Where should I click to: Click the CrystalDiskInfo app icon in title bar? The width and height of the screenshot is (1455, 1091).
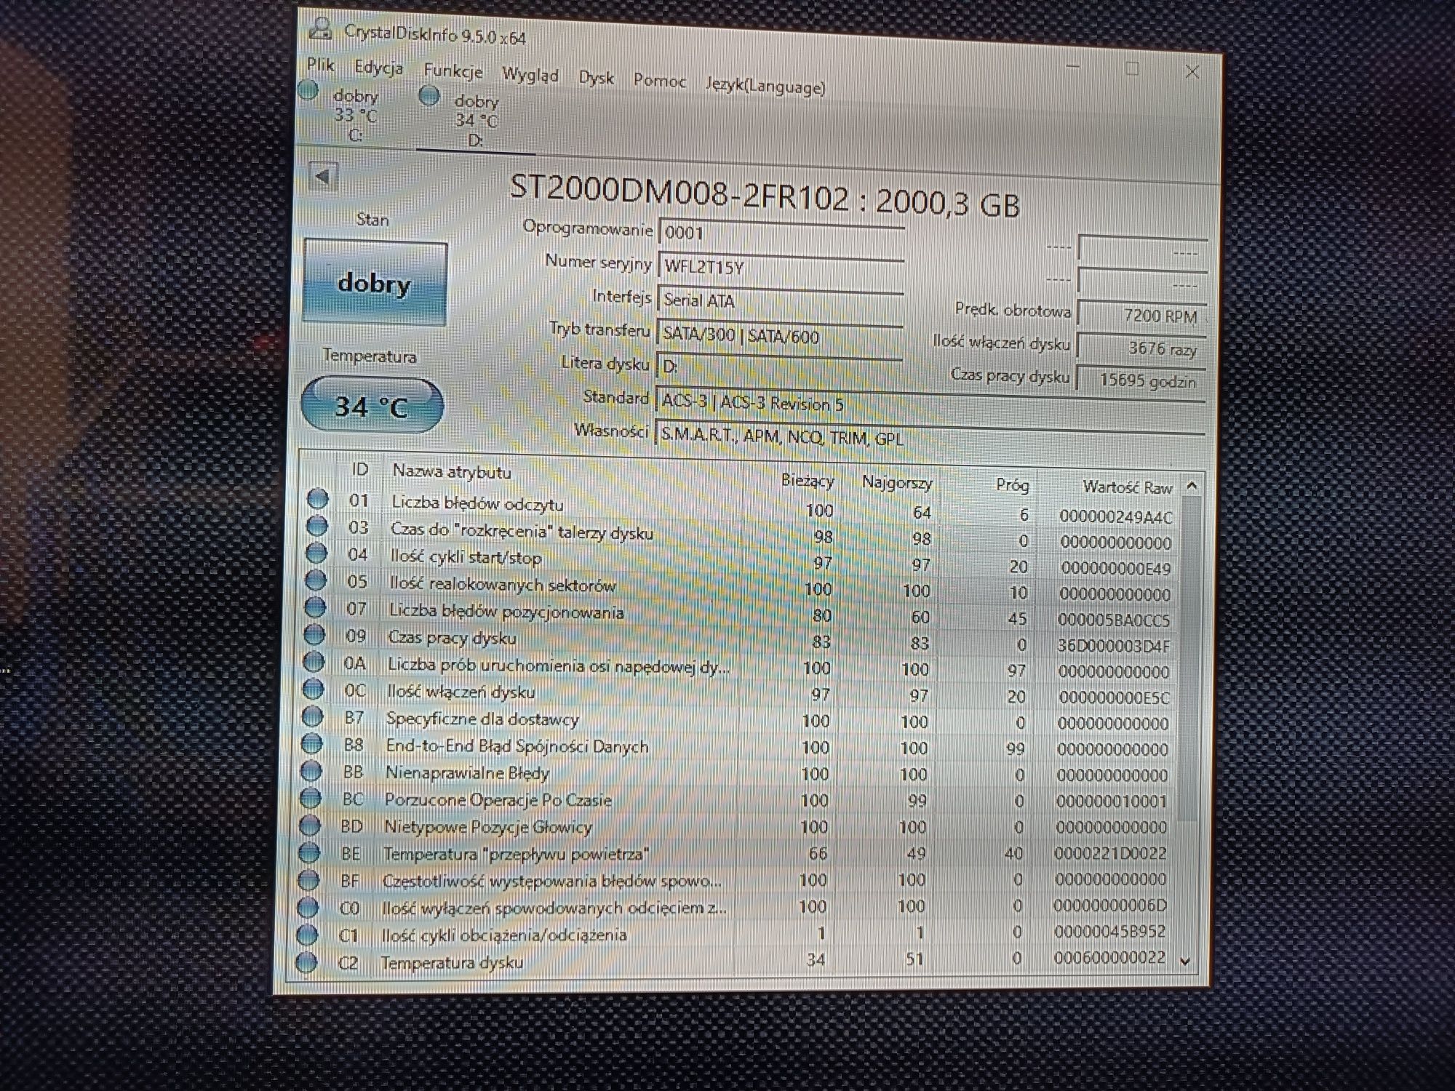[x=320, y=28]
